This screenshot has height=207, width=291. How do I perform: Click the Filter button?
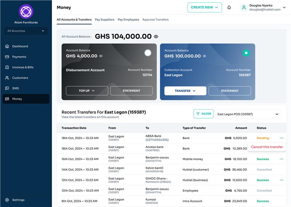tap(203, 114)
